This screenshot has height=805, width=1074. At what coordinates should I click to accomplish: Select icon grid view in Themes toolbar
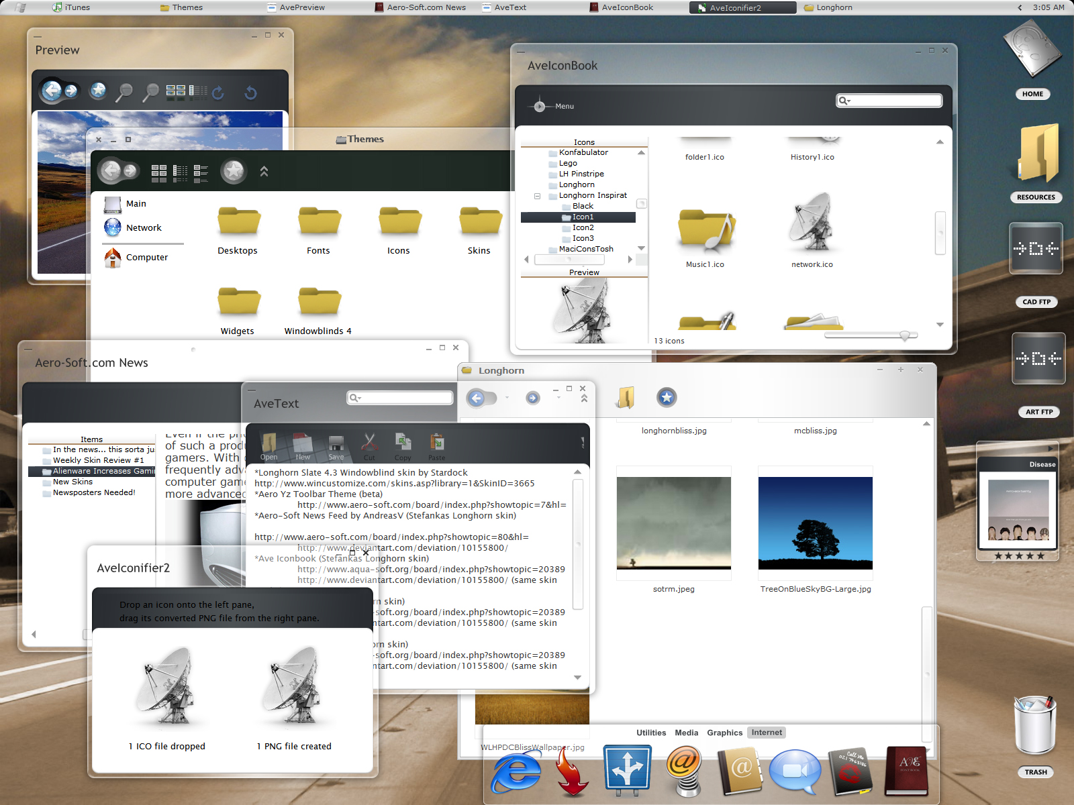159,174
